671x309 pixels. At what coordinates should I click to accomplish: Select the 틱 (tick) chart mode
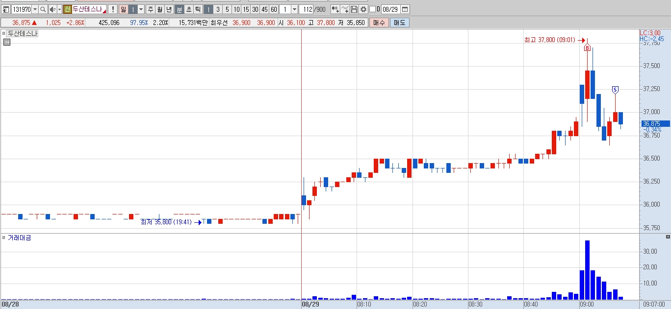[x=198, y=9]
